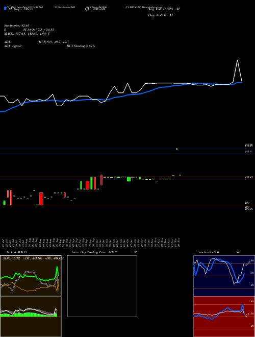Click the empty Intra Day Trading chart box

102,286
